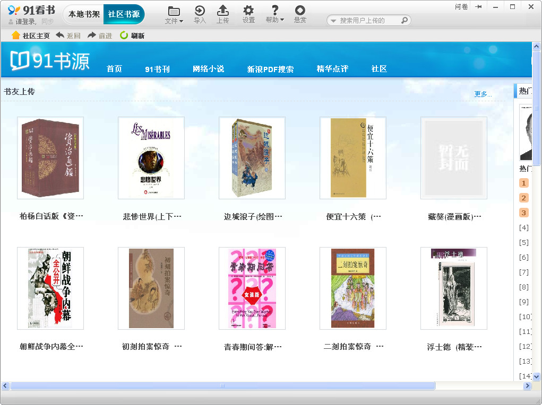This screenshot has width=542, height=405.
Task: Click the 导入 import icon
Action: click(x=200, y=11)
